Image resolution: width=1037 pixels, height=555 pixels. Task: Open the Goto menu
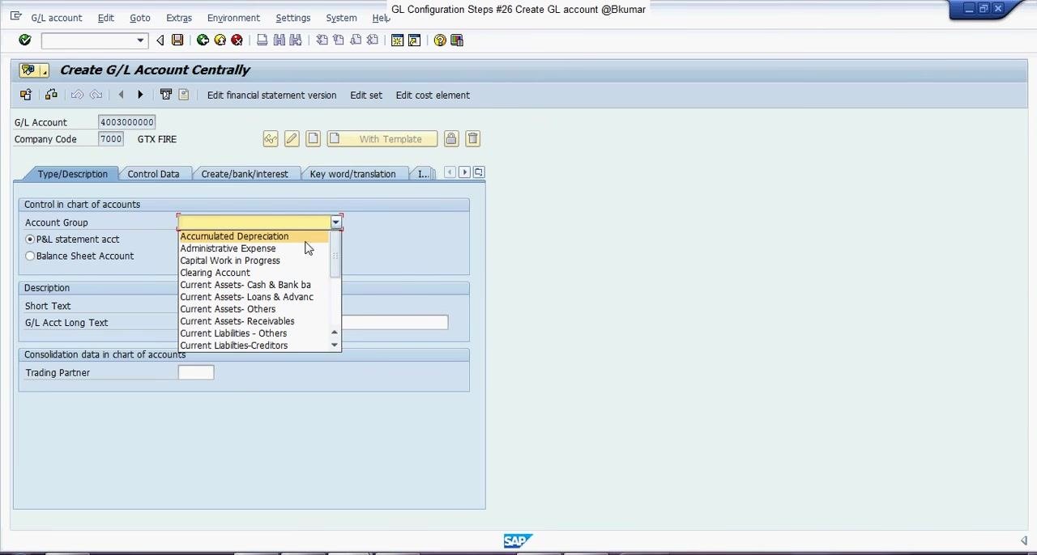point(140,18)
